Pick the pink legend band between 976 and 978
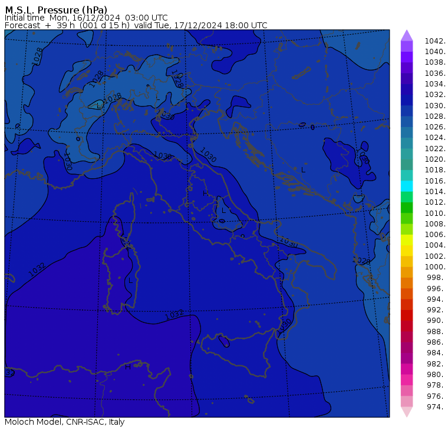Image resolution: width=448 pixels, height=430 pixels. [x=407, y=391]
